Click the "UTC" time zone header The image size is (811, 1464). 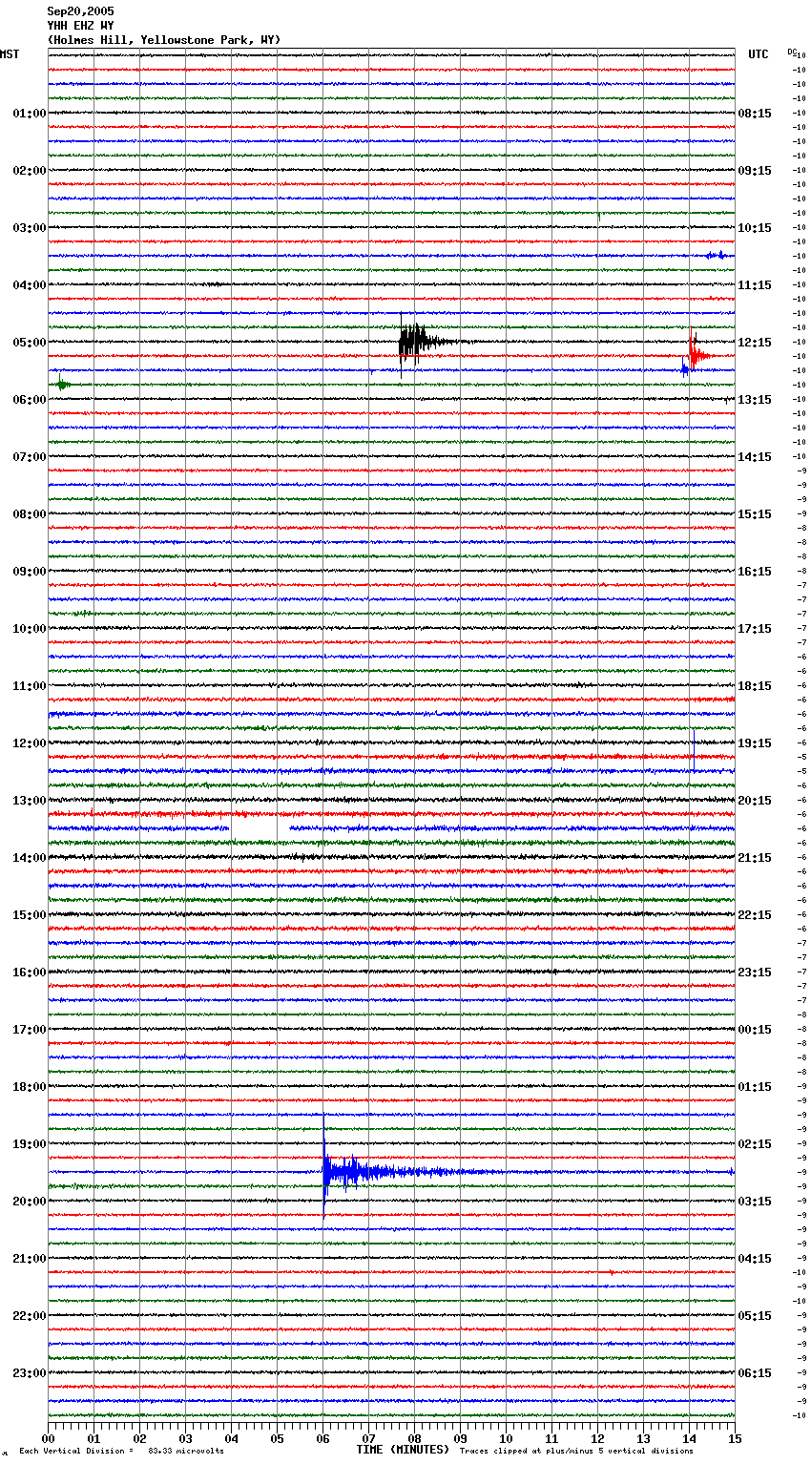pos(759,54)
